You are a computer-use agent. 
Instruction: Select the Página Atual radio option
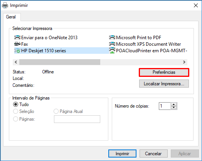(56, 111)
